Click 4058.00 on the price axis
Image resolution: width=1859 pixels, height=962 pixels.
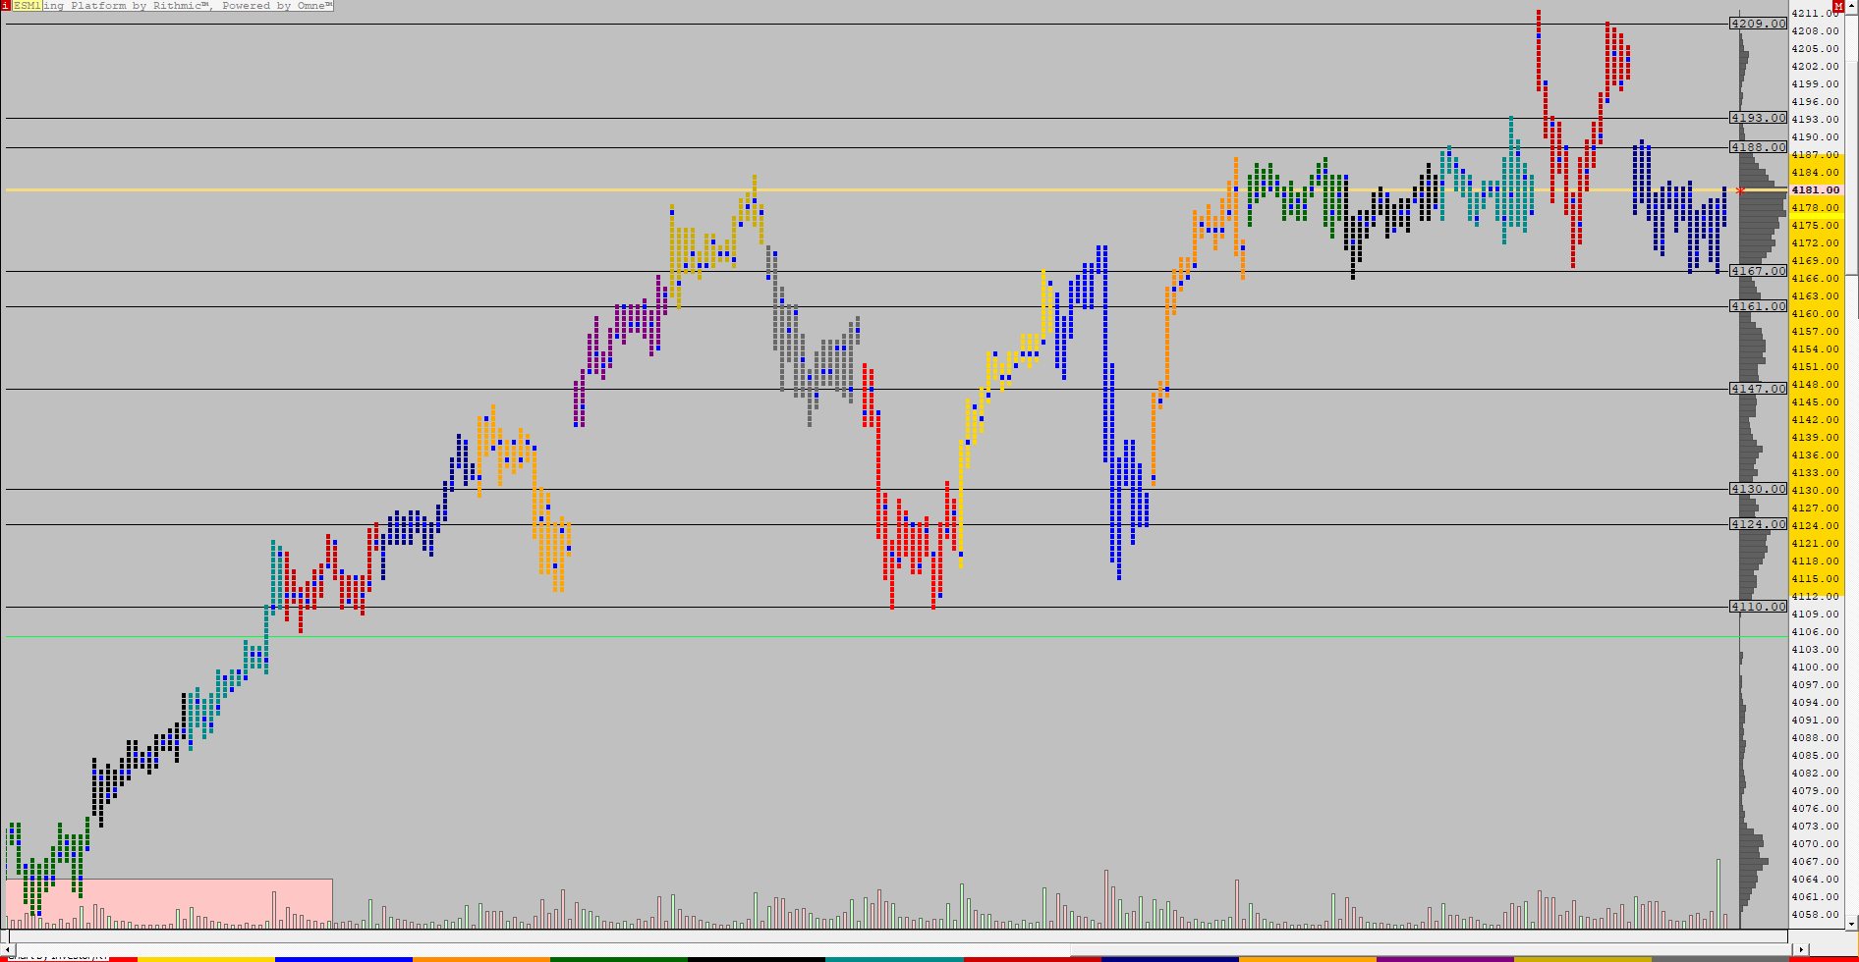click(x=1816, y=915)
